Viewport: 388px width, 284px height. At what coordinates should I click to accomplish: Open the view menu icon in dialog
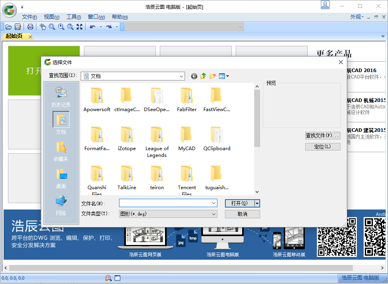pyautogui.click(x=224, y=76)
